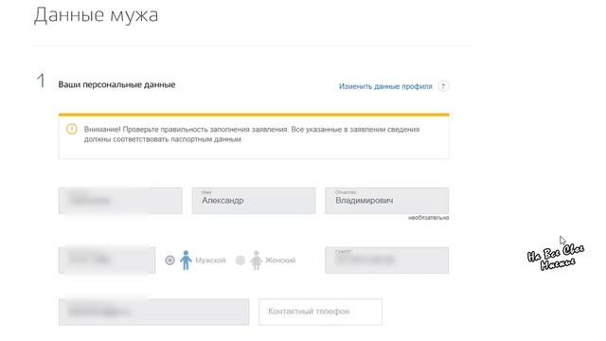Click the yellow exclamation warning icon

click(72, 129)
